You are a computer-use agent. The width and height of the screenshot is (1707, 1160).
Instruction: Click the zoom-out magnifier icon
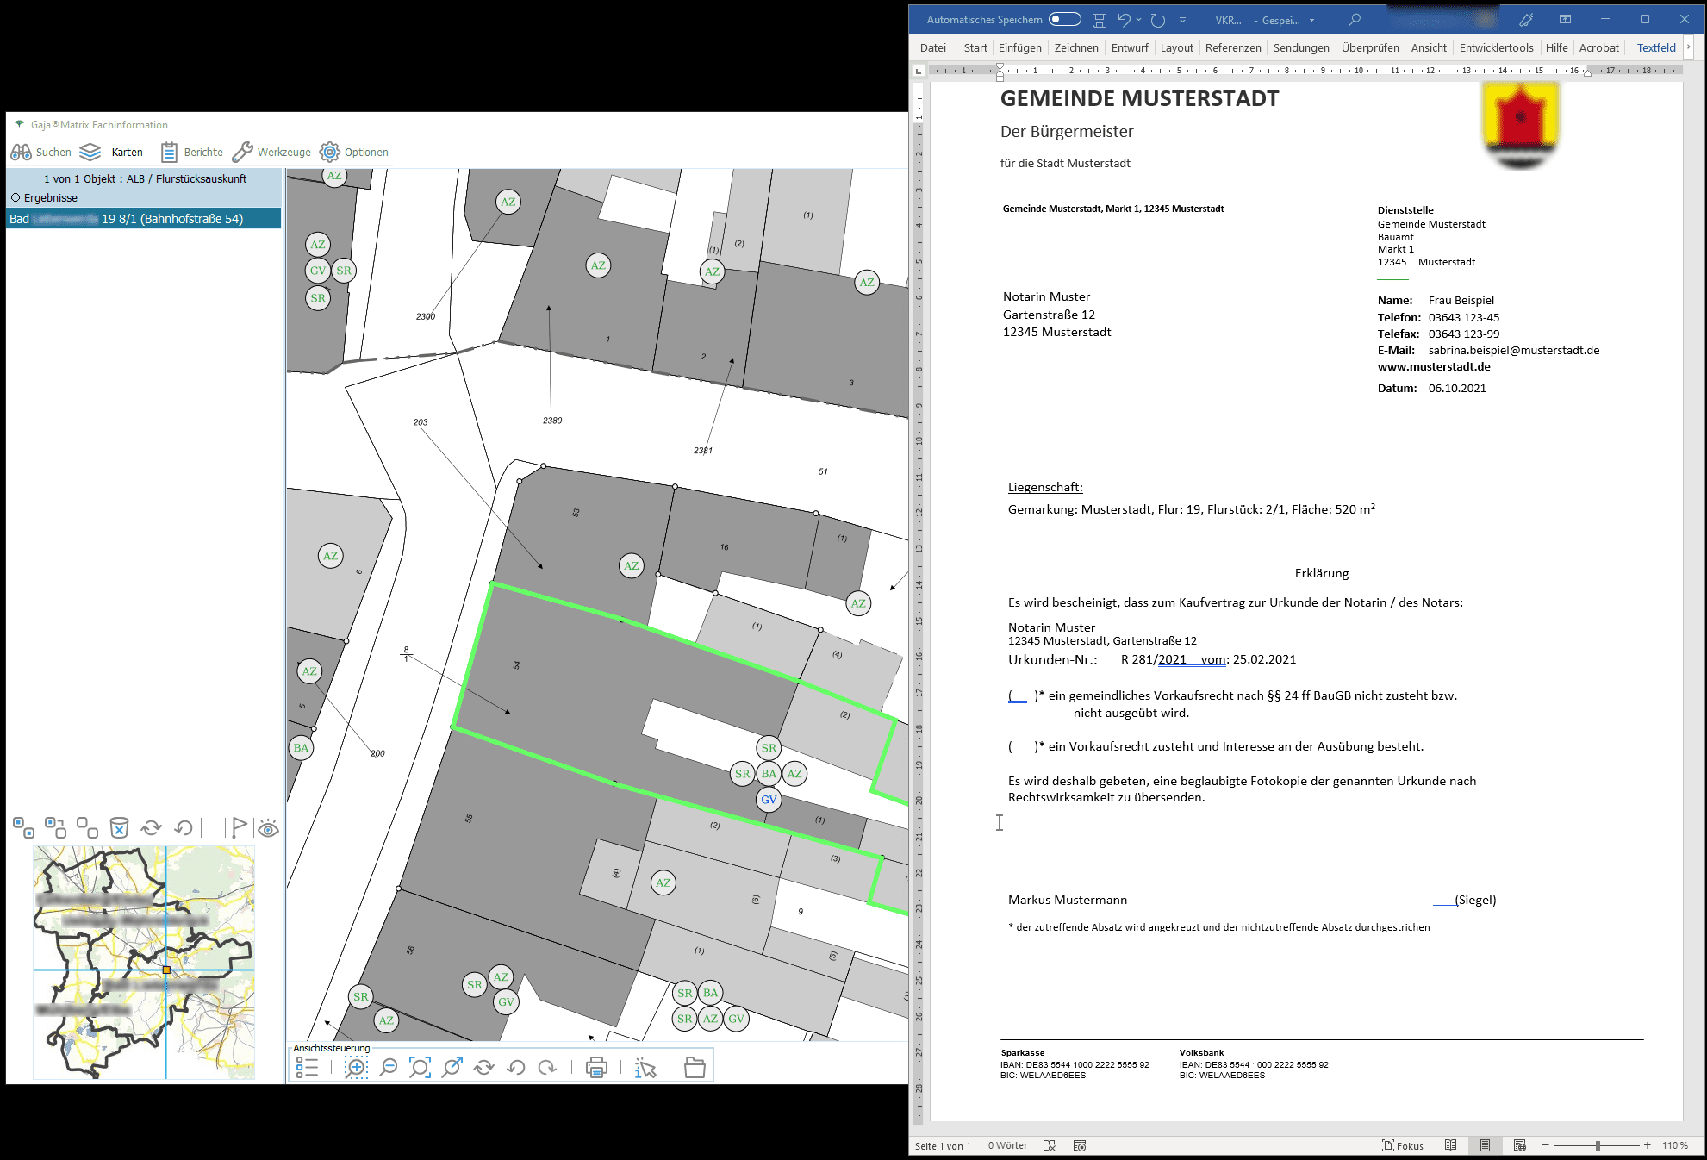coord(389,1068)
